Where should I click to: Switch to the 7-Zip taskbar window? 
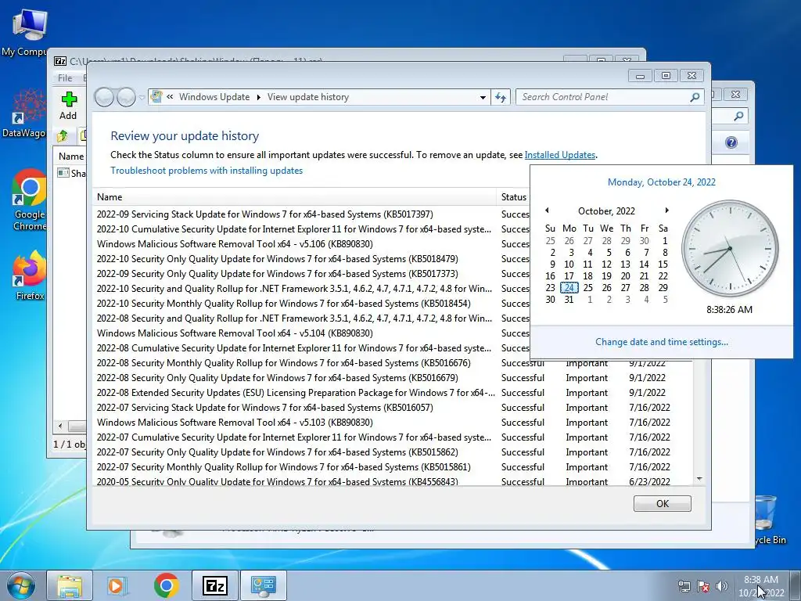[x=214, y=585]
